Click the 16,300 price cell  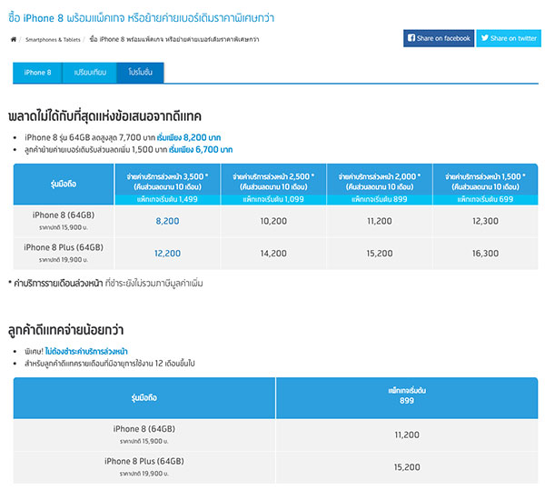click(485, 254)
